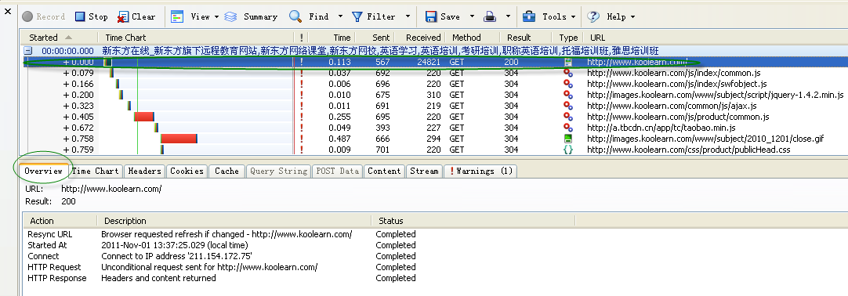
Task: Open the Cookies tab
Action: (x=187, y=171)
